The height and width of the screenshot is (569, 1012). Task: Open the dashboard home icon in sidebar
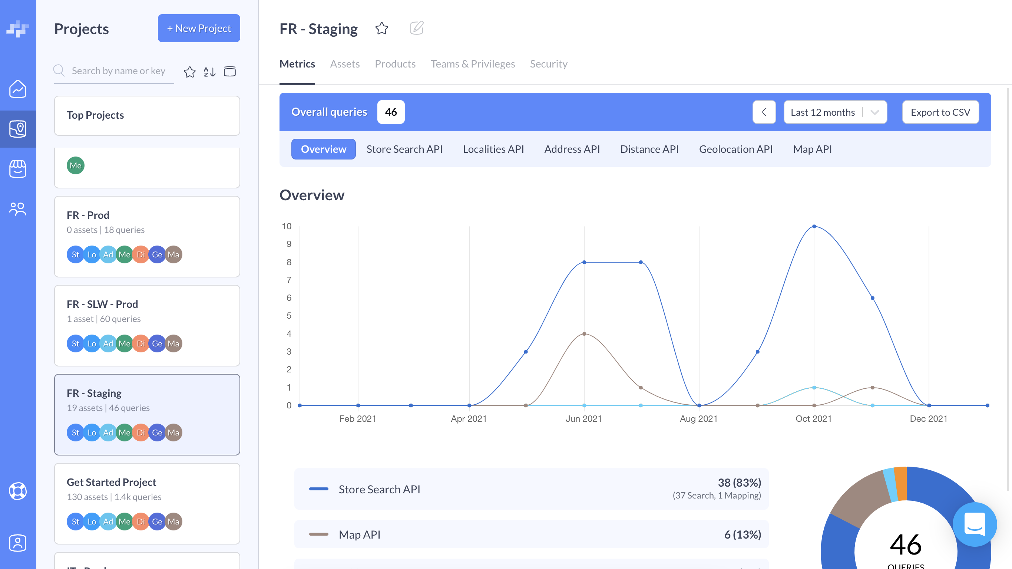click(x=18, y=89)
